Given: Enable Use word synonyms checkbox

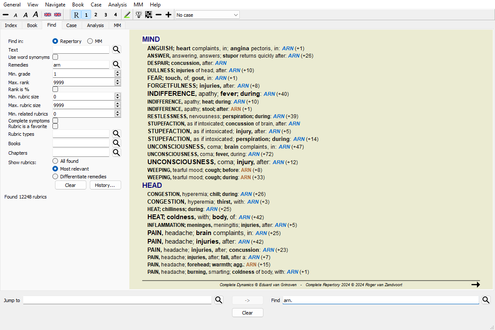Looking at the screenshot, I should 55,57.
